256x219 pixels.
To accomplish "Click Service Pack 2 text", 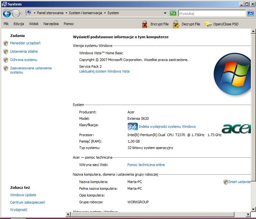I will [90, 66].
